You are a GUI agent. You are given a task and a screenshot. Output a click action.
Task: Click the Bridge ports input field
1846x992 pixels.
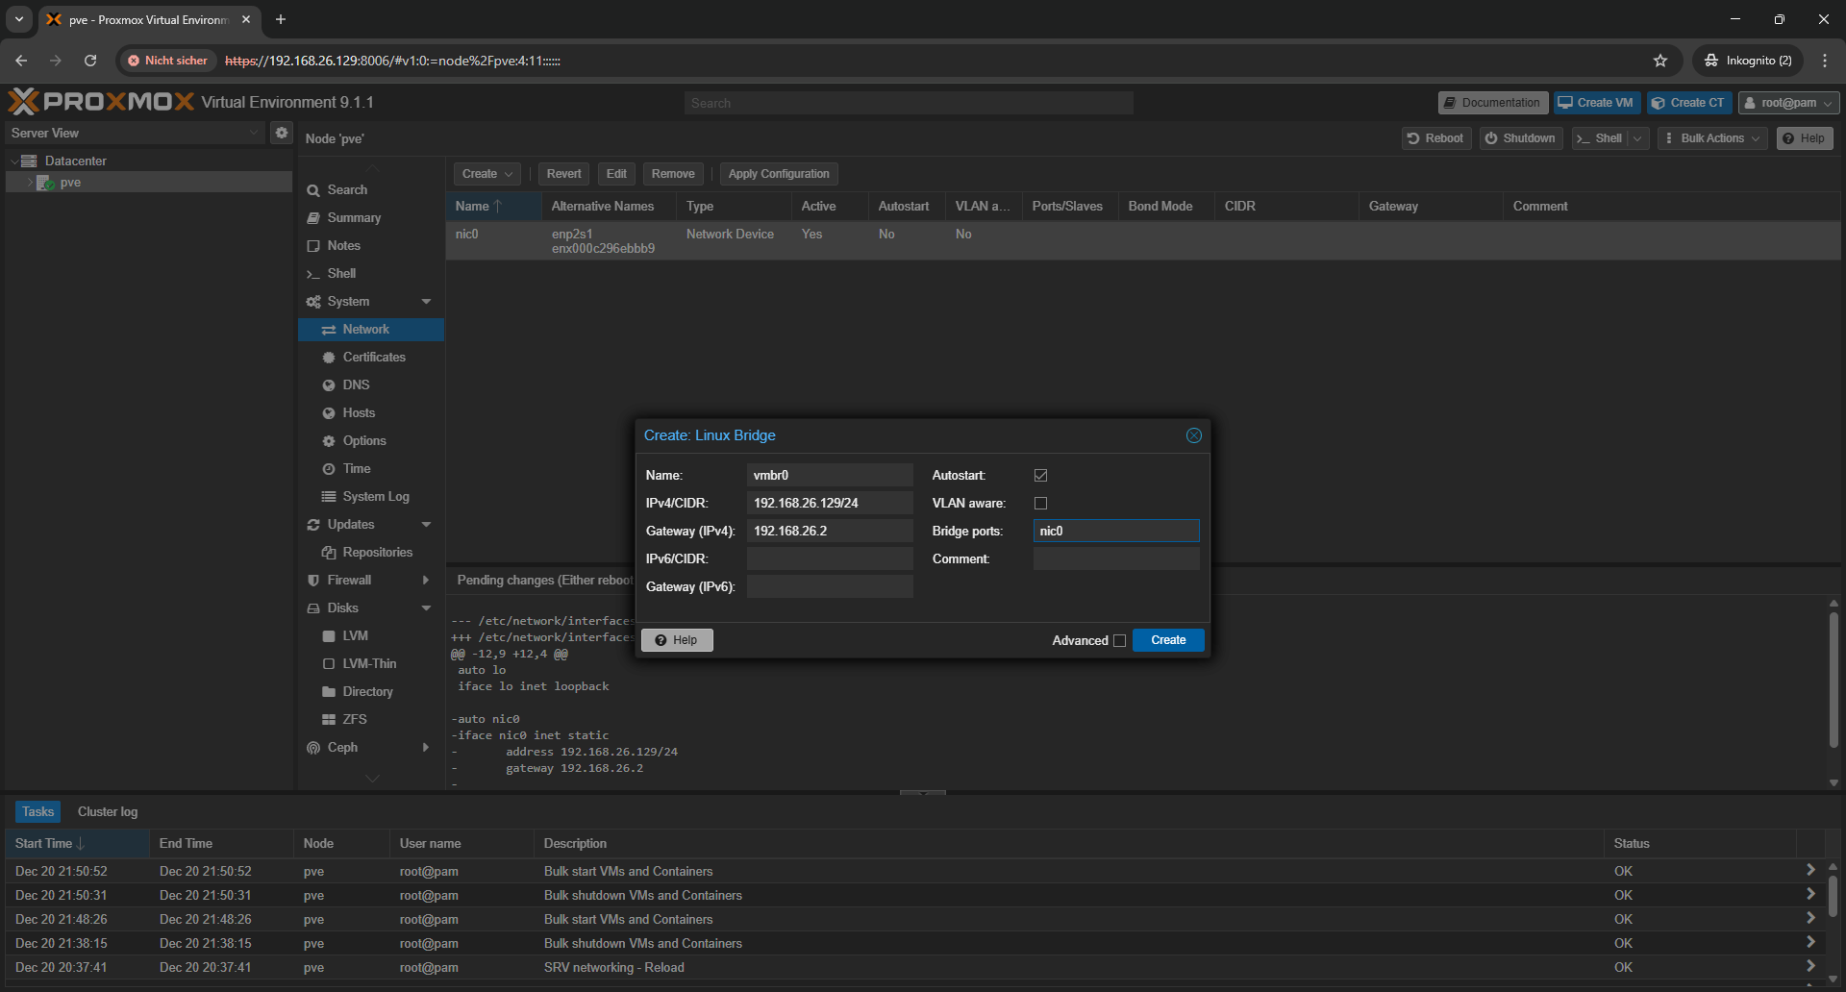[1115, 532]
